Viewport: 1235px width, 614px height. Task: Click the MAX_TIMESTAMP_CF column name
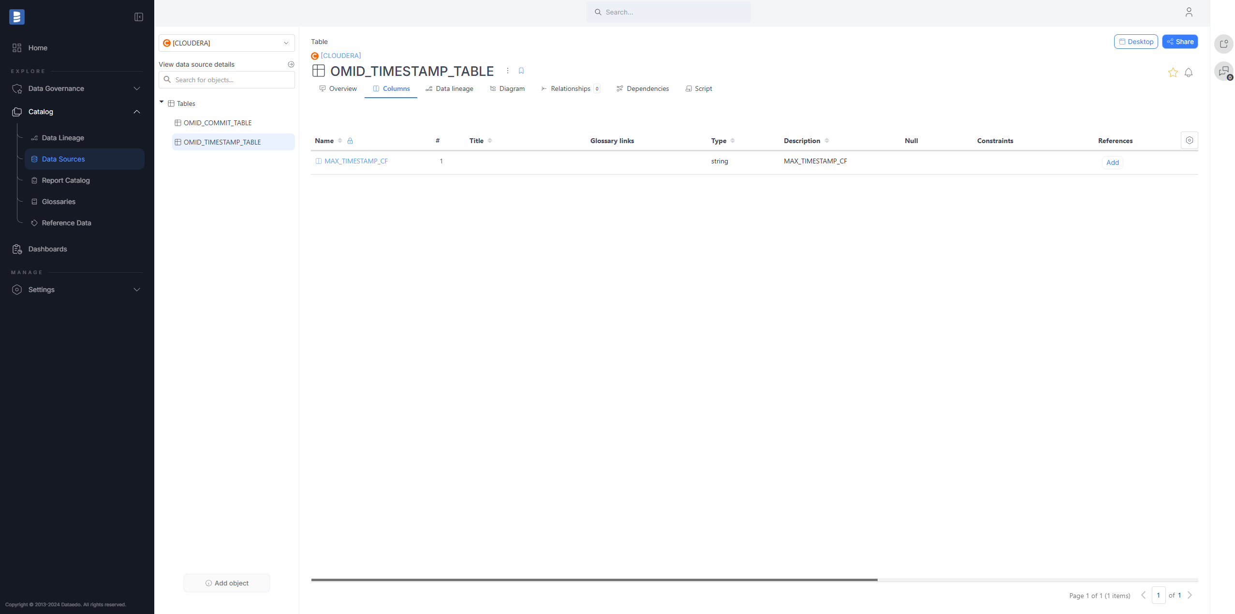355,161
